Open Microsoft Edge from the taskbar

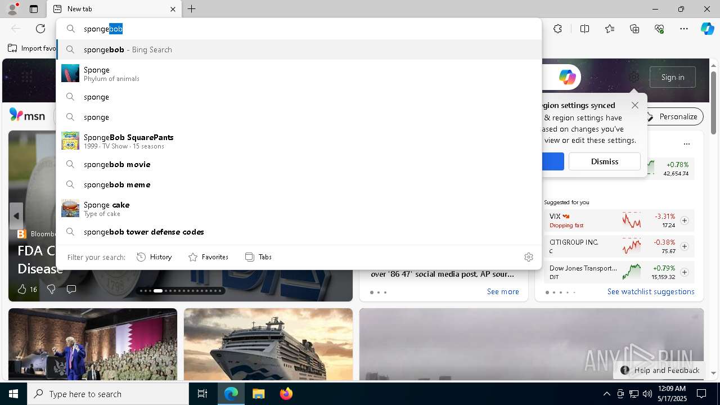click(231, 394)
